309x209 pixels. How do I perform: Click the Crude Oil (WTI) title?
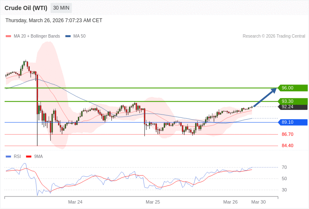click(26, 8)
